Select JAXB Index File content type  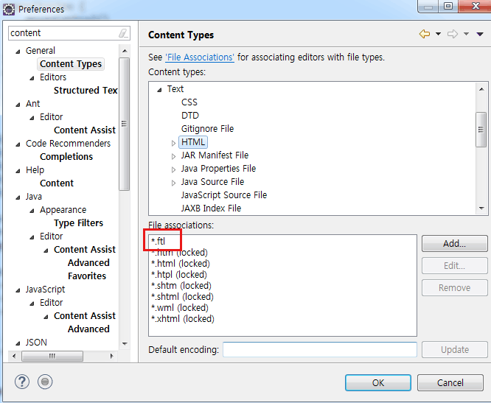click(211, 208)
